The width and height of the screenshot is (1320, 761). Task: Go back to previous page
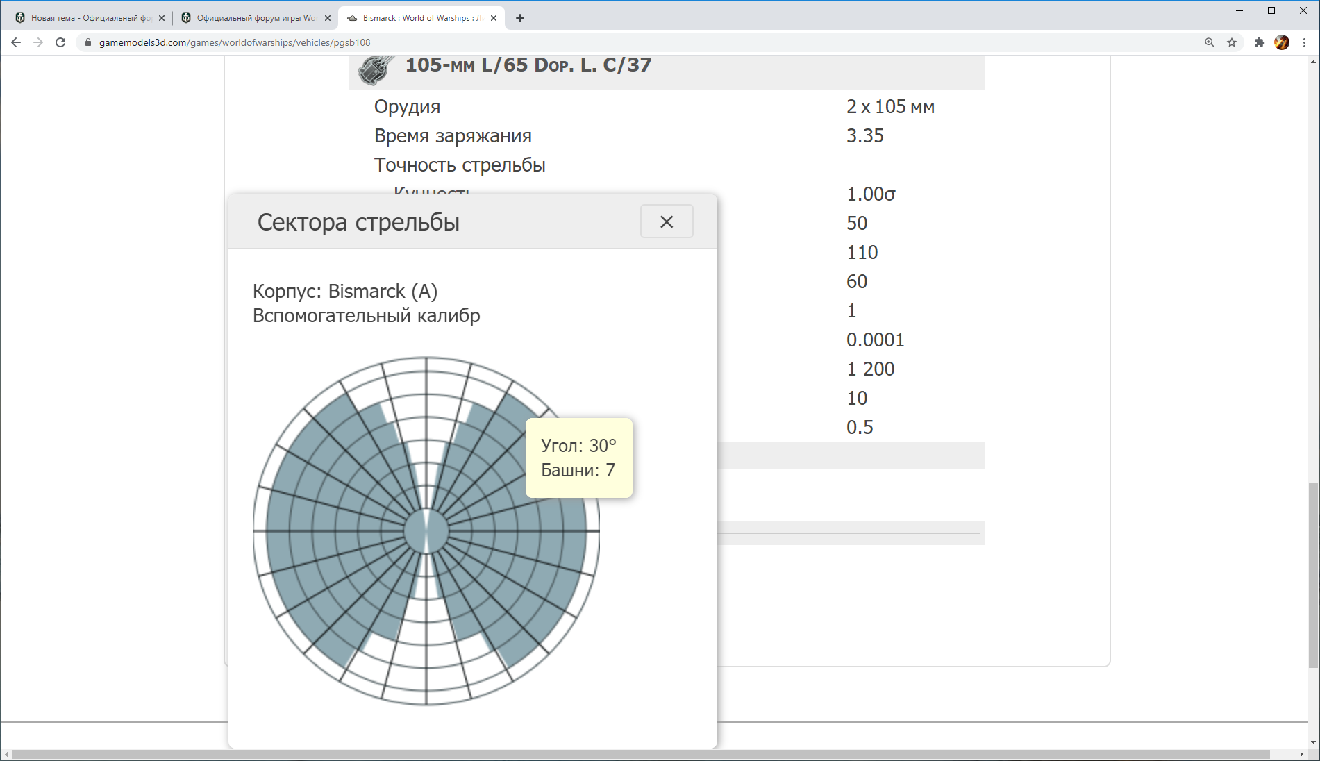coord(16,42)
